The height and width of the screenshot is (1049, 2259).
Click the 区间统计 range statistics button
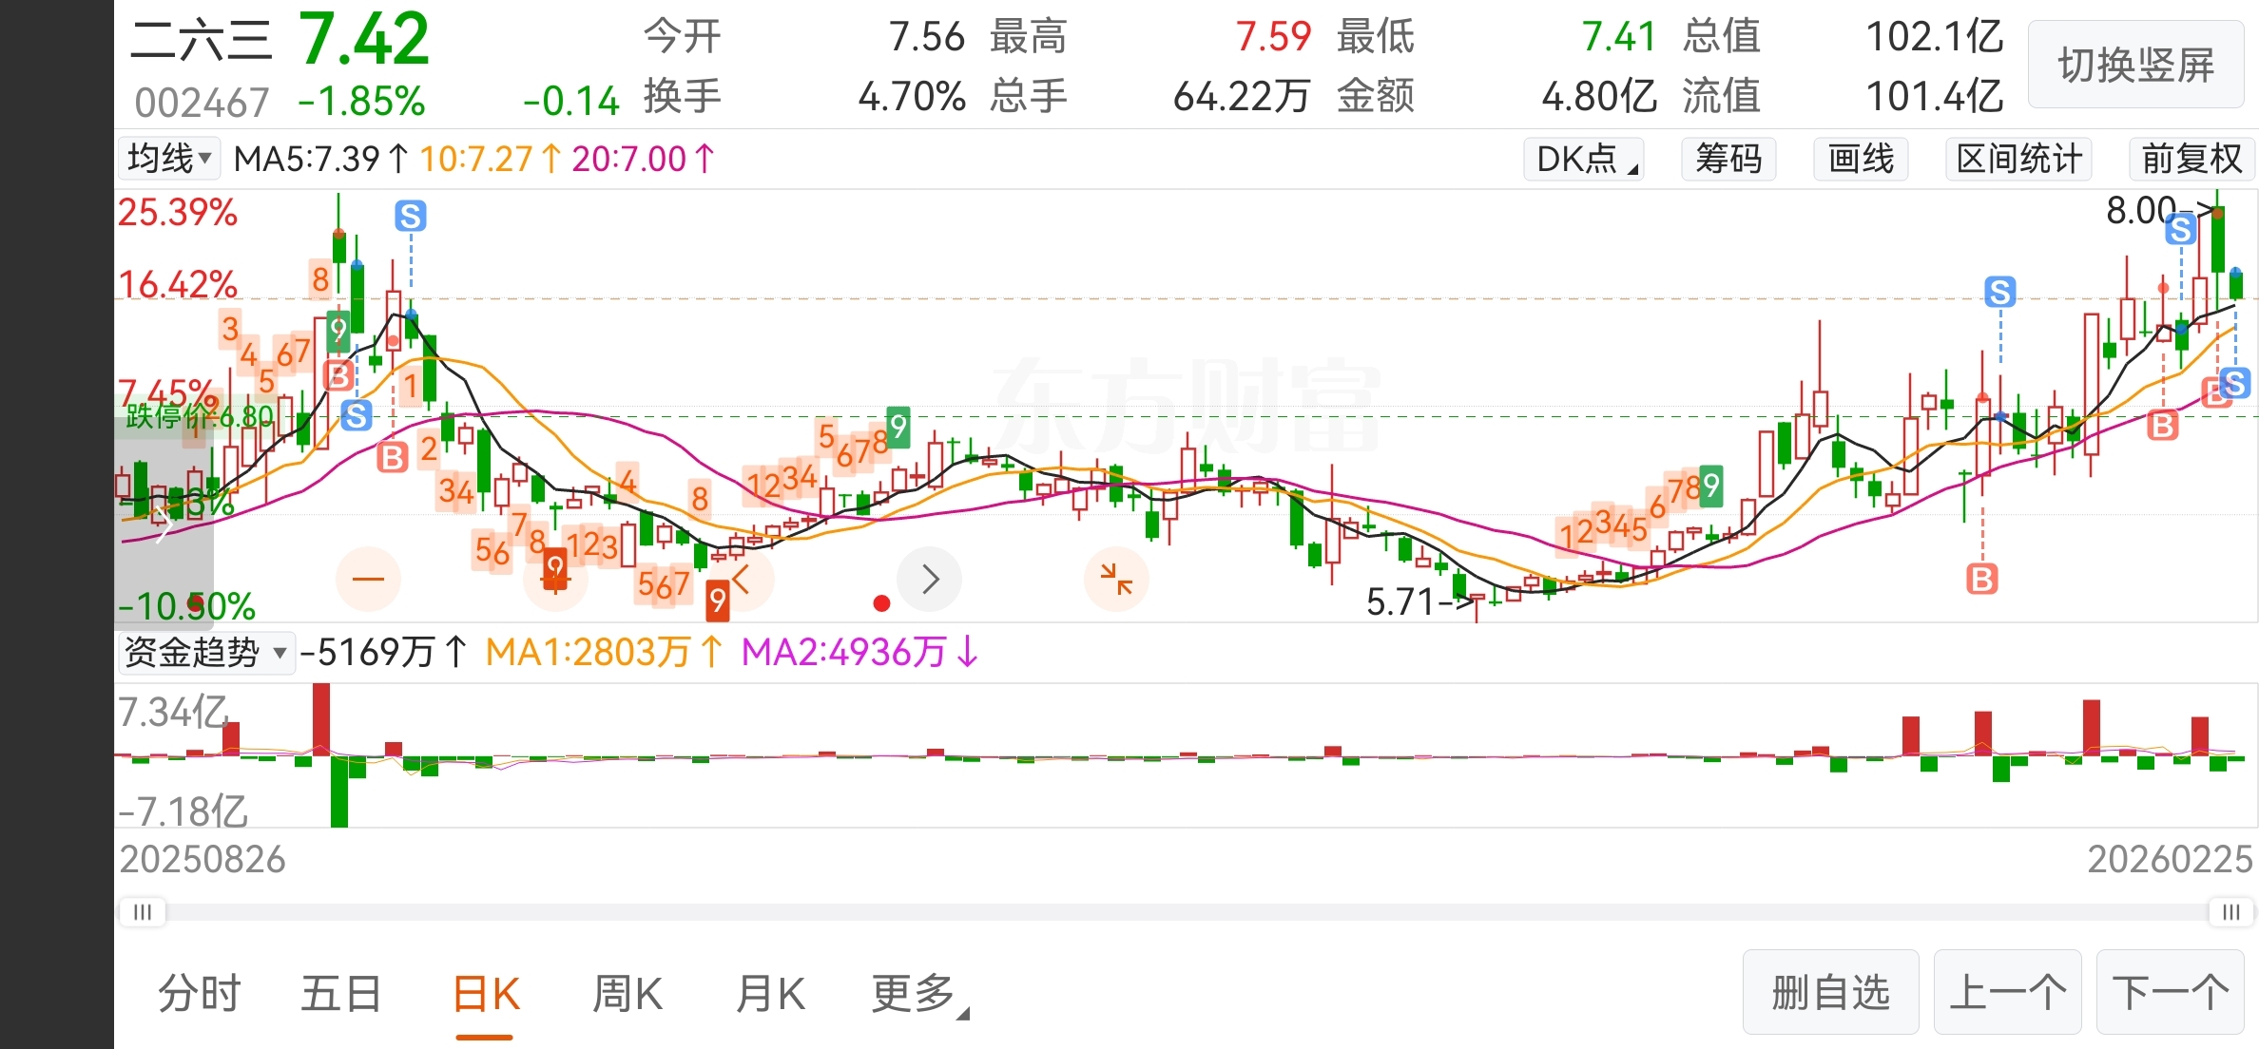tap(2018, 159)
